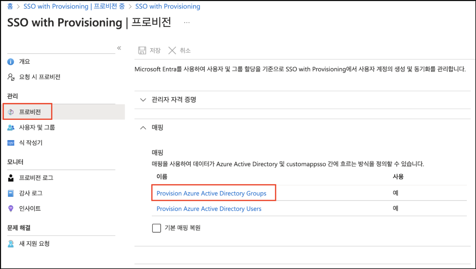The image size is (476, 269).
Task: Collapse the sidebar with double chevron
Action: (119, 48)
